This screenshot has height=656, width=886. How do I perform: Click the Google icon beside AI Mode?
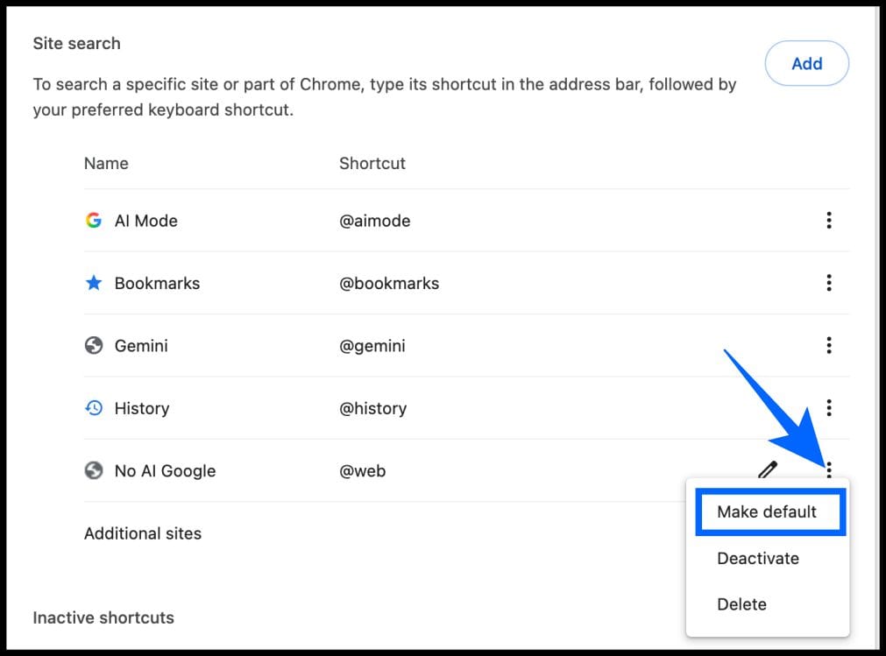click(x=94, y=221)
